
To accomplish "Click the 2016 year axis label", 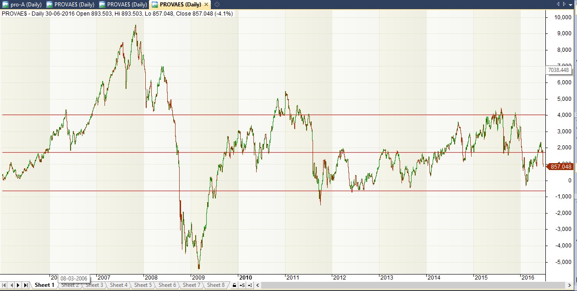I will click(528, 277).
